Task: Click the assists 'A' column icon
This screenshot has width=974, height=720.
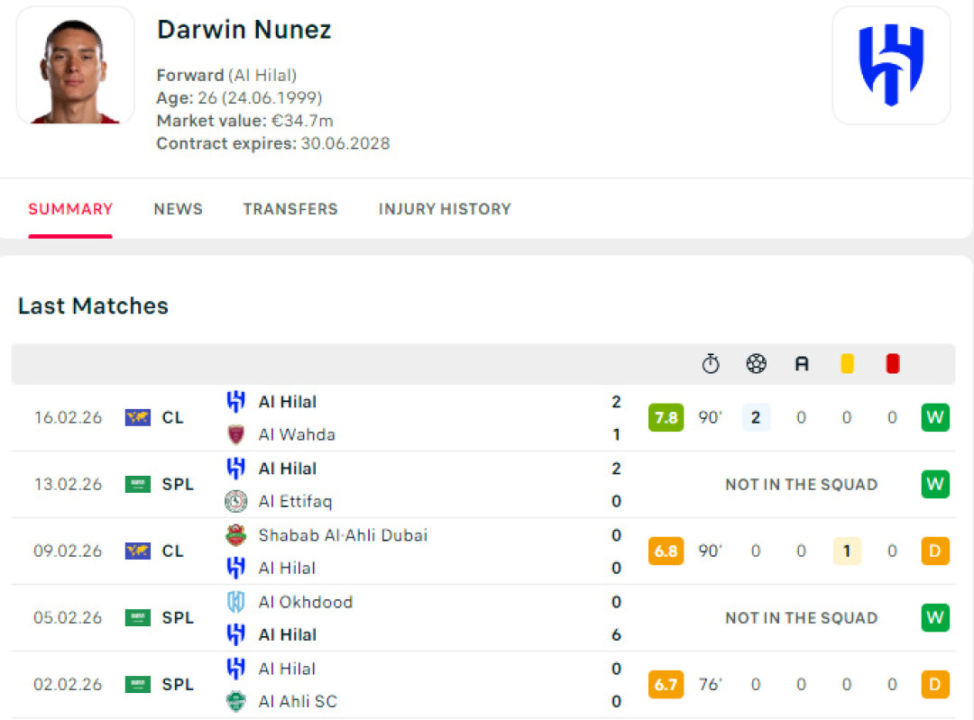Action: 802,364
